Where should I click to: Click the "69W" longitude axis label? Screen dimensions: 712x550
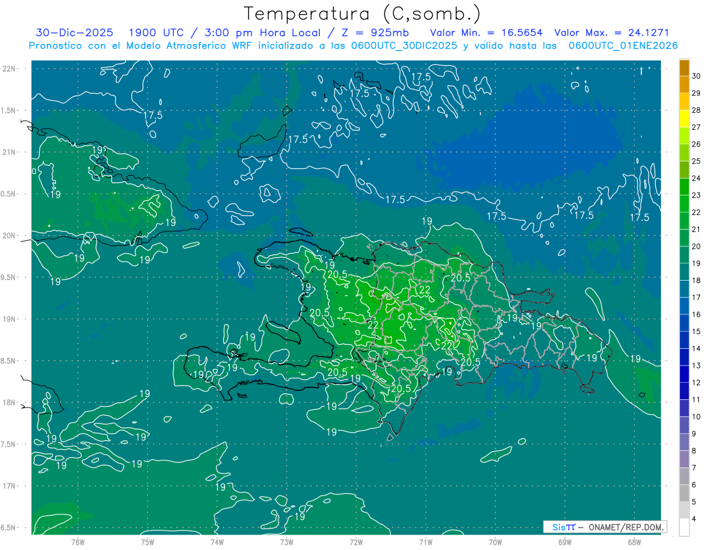(565, 542)
